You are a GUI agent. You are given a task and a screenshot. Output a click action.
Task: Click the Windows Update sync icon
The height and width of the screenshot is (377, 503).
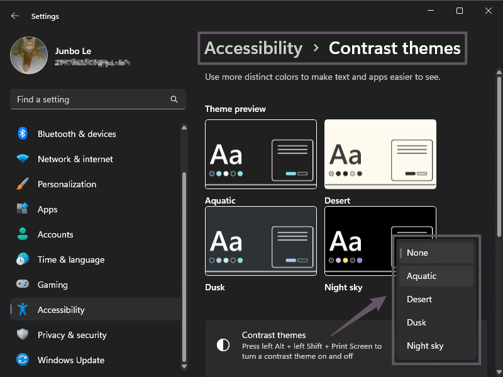23,359
